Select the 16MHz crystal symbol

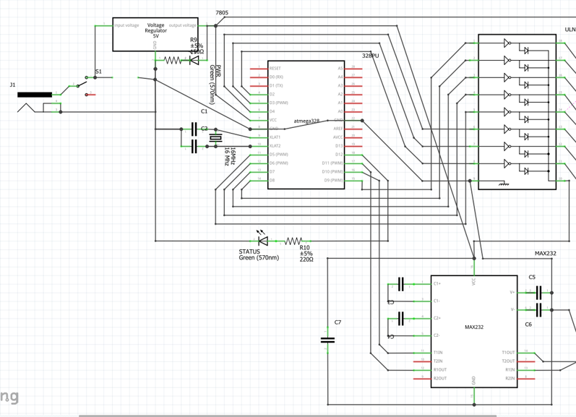pyautogui.click(x=215, y=138)
